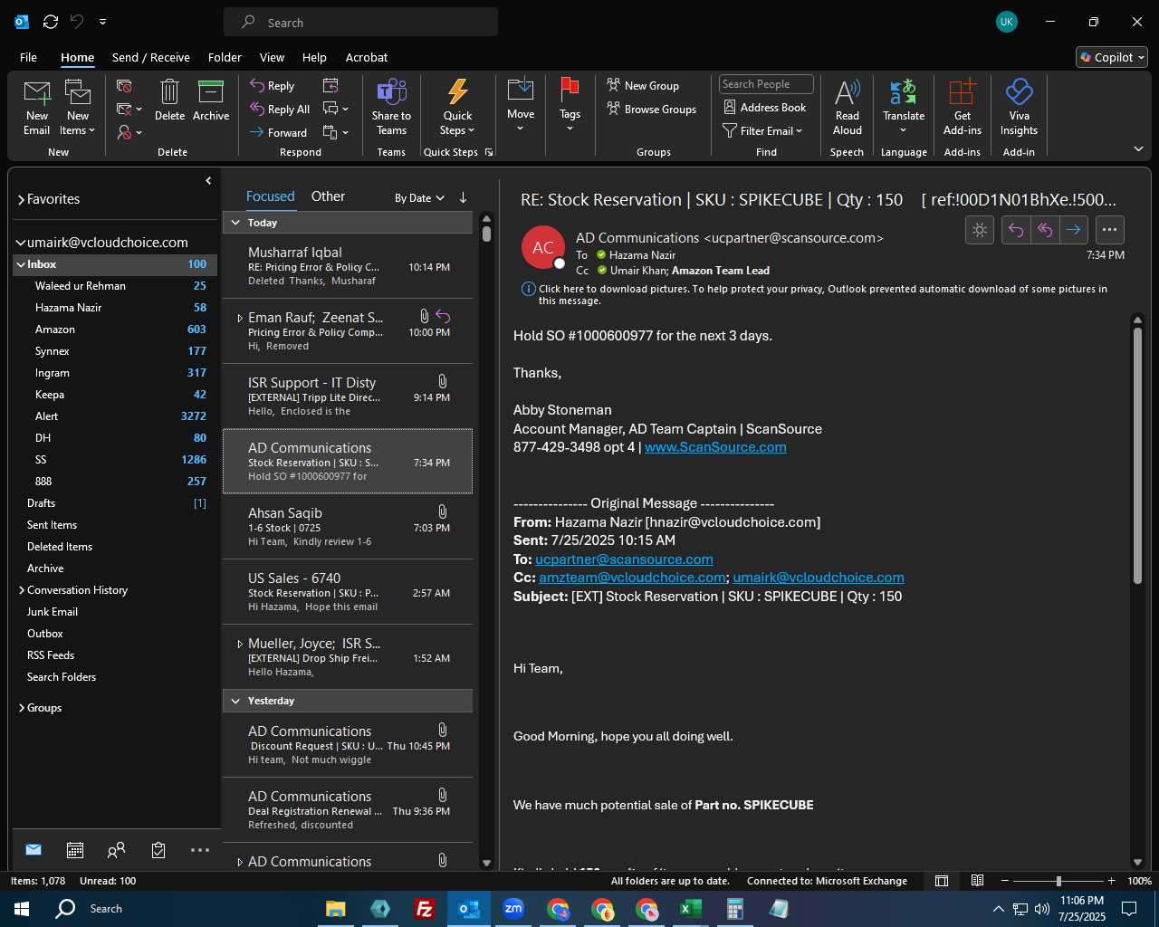
Task: Open more navigation options ellipsis
Action: click(x=200, y=850)
